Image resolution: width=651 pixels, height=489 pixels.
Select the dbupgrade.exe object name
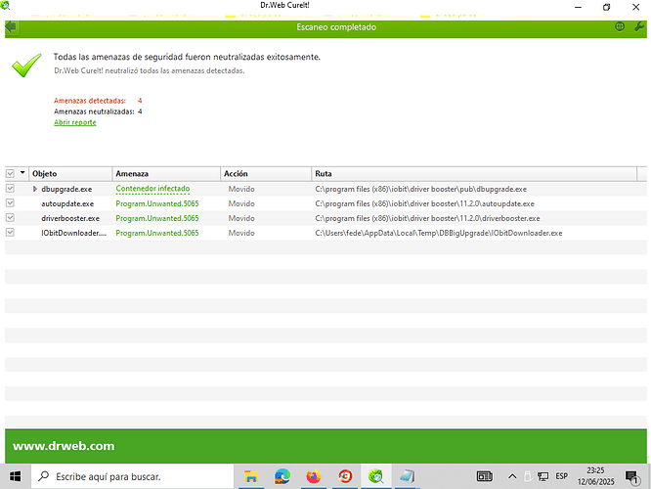click(x=66, y=189)
